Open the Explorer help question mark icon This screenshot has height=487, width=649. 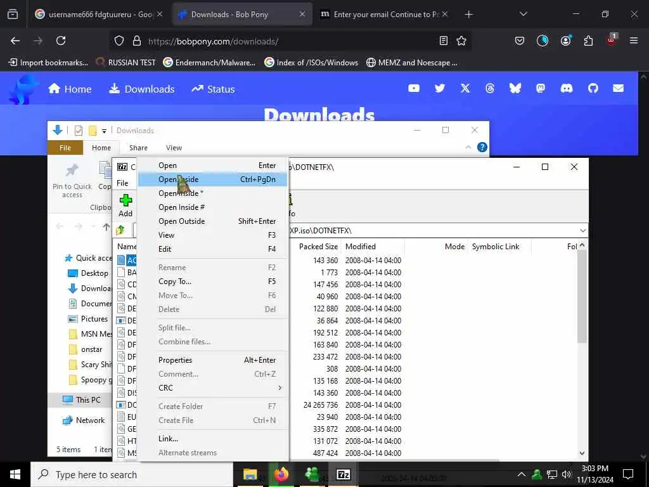482,147
